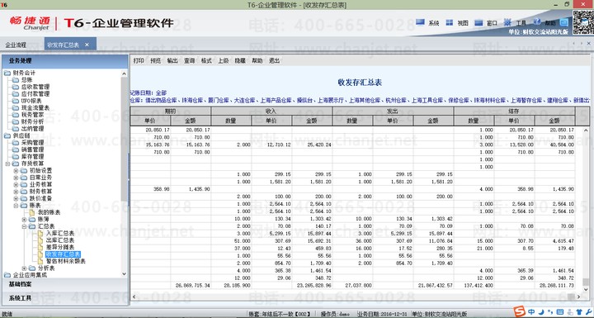This screenshot has height=318, width=594.
Task: Open 我的账表 document
Action: 49,212
